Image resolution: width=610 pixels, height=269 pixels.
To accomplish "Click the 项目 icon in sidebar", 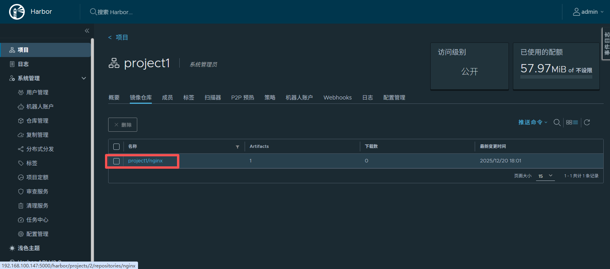I will (x=12, y=50).
